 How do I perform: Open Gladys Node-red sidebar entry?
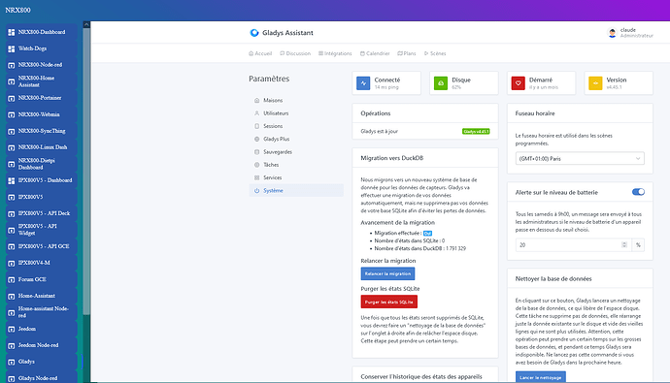pyautogui.click(x=42, y=378)
